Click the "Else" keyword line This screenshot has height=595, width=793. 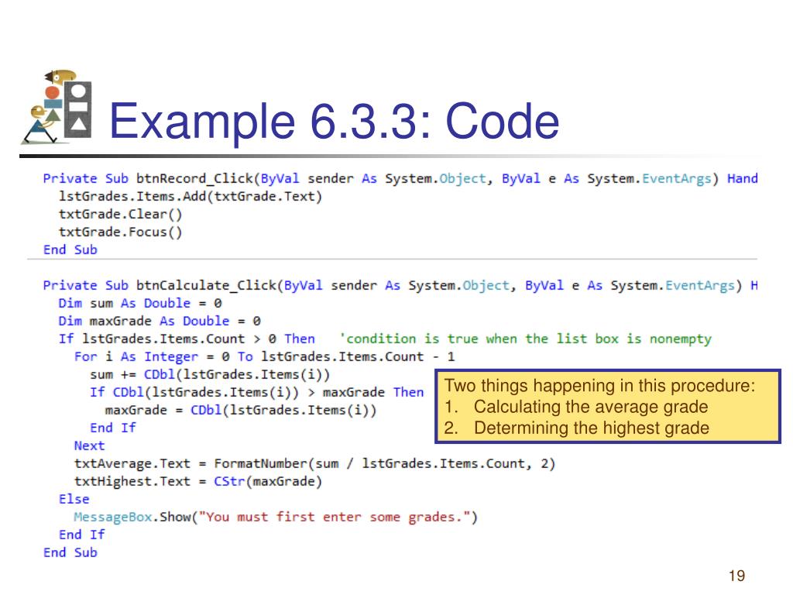[74, 499]
